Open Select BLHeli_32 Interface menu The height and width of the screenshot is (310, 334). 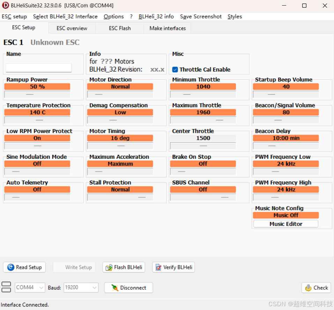65,17
